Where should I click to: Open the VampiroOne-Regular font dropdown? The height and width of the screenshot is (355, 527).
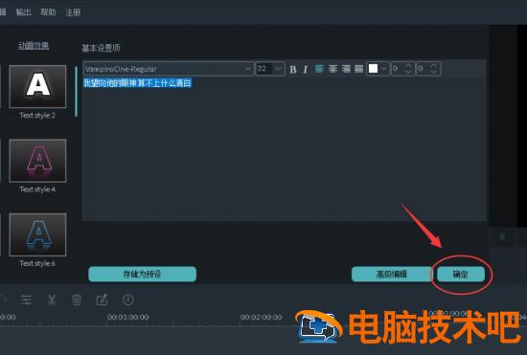169,69
